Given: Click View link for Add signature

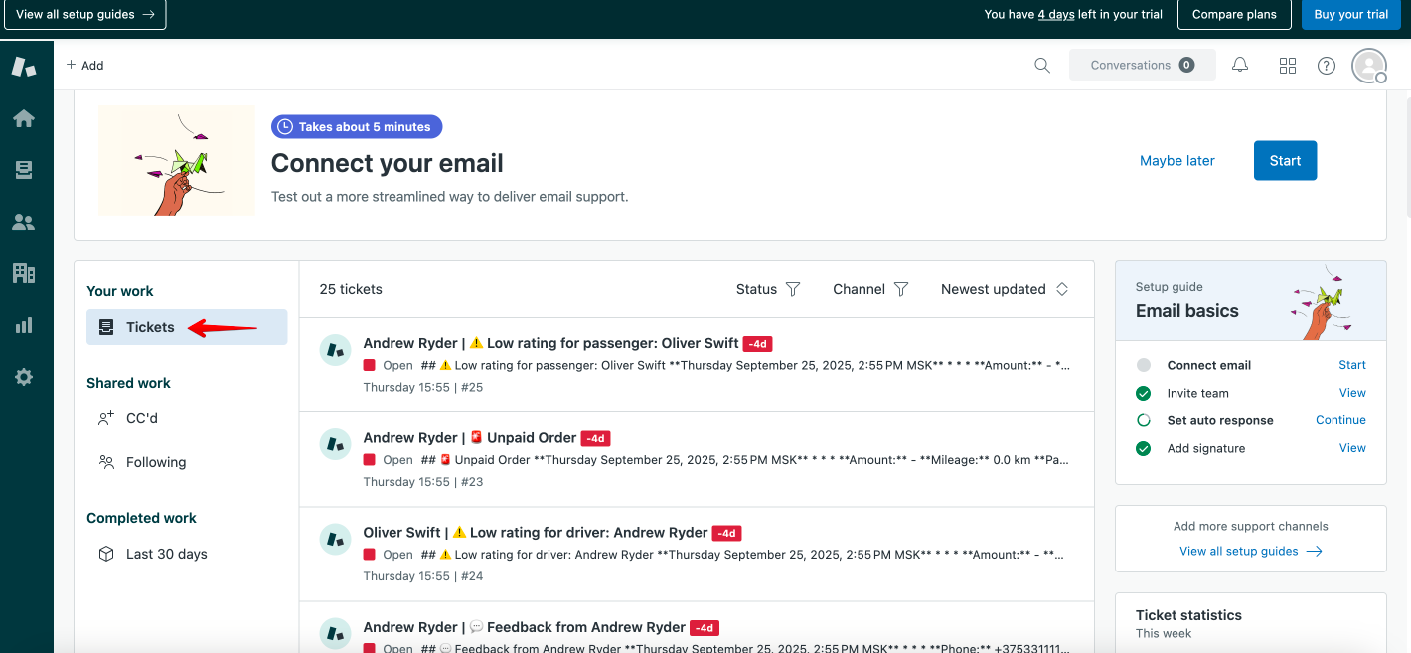Looking at the screenshot, I should 1352,448.
